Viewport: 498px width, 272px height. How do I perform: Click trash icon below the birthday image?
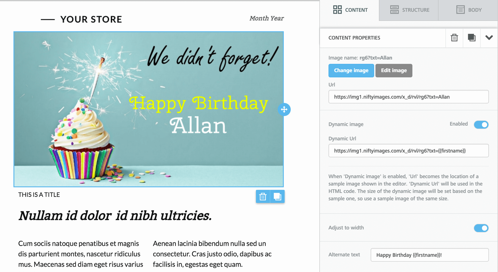tap(263, 197)
